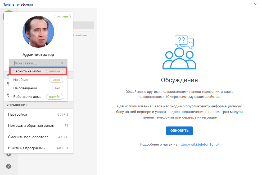Clear status field with the X icon
Screen dimensions: 262x175
pos(62,63)
